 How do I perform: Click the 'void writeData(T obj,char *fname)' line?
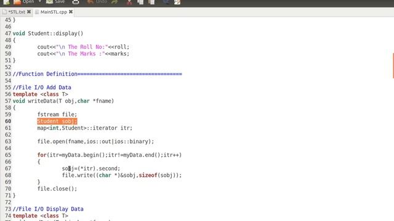[63, 101]
